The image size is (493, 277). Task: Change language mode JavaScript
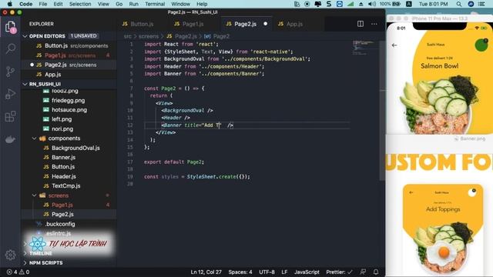click(307, 272)
